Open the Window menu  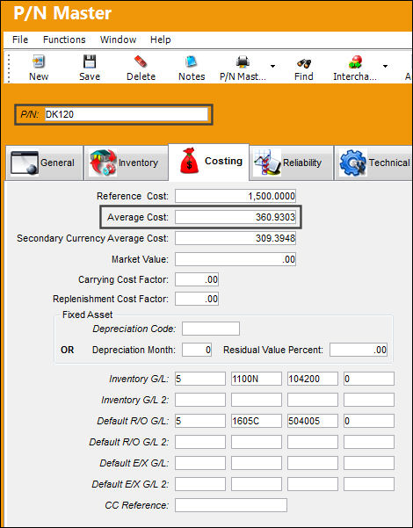click(x=118, y=40)
